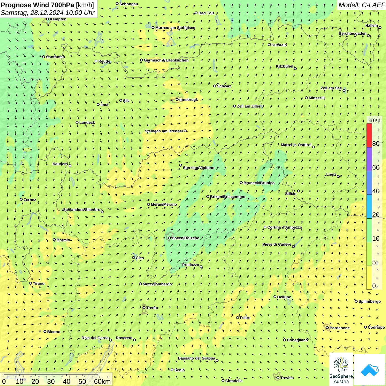Image resolution: width=386 pixels, height=386 pixels.
Task: Click the 'Reutte' label
Action: pos(104,61)
